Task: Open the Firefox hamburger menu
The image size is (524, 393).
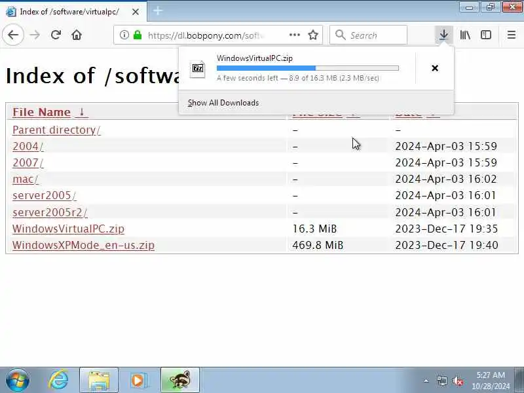Action: (512, 35)
